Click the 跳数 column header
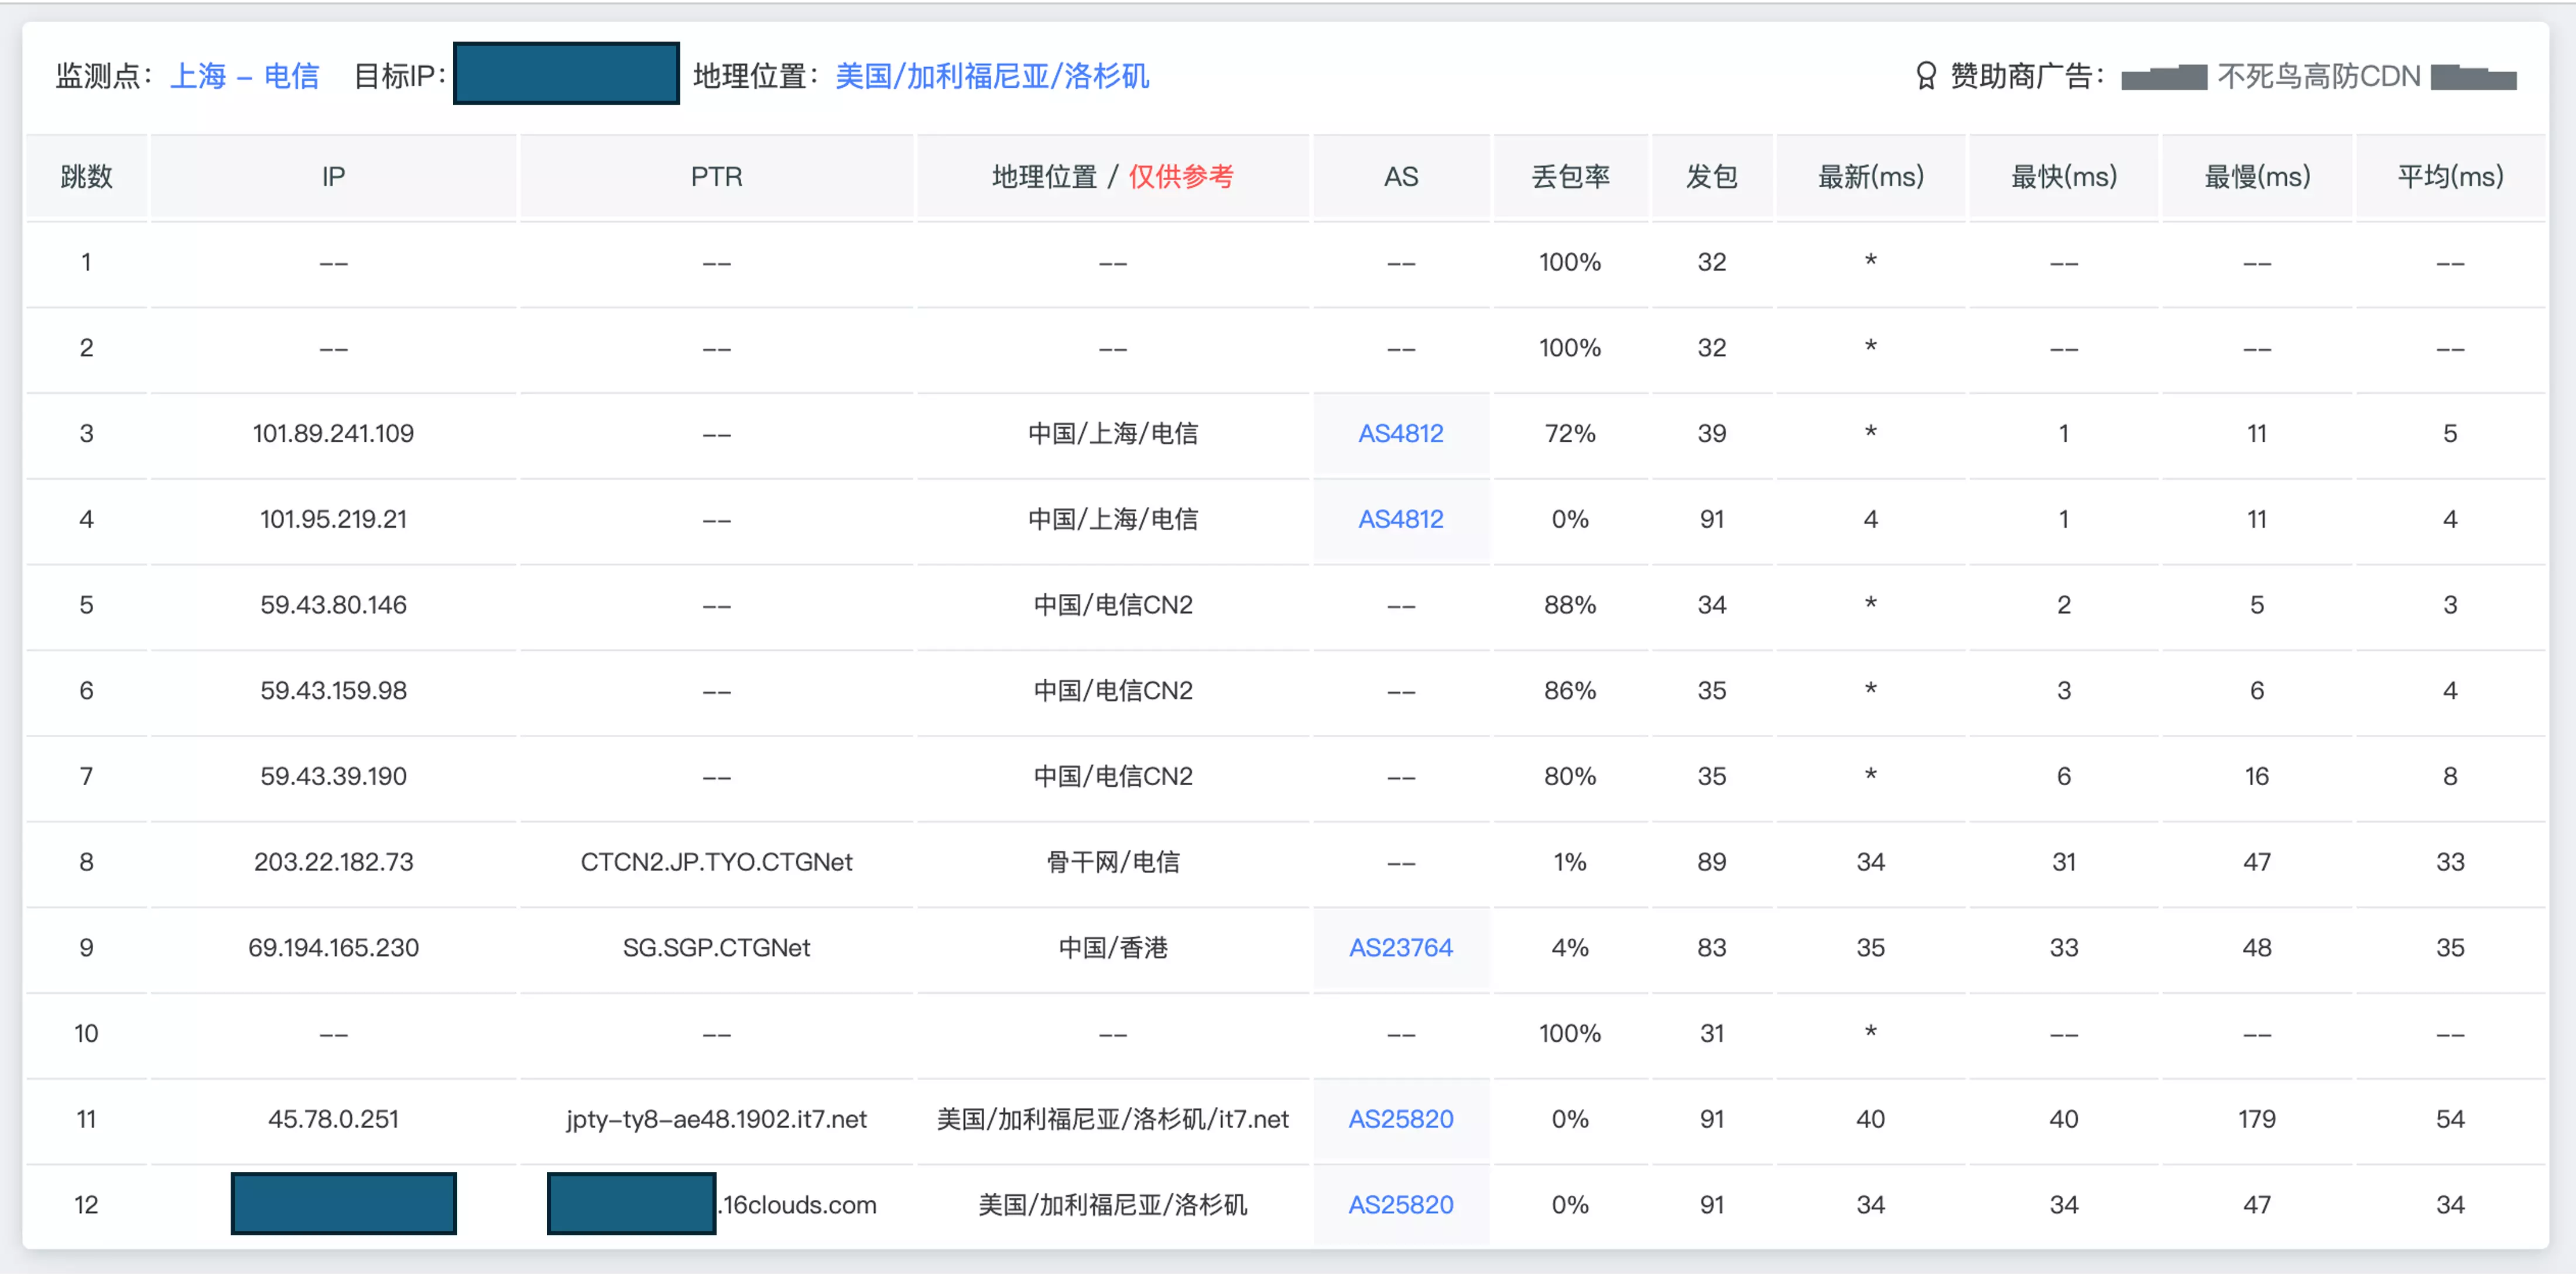This screenshot has width=2576, height=1276. point(86,177)
